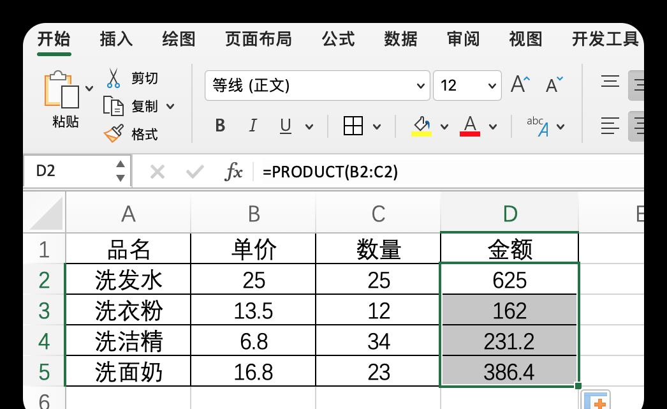Image resolution: width=667 pixels, height=409 pixels.
Task: Open the 数据 tab
Action: [x=400, y=39]
